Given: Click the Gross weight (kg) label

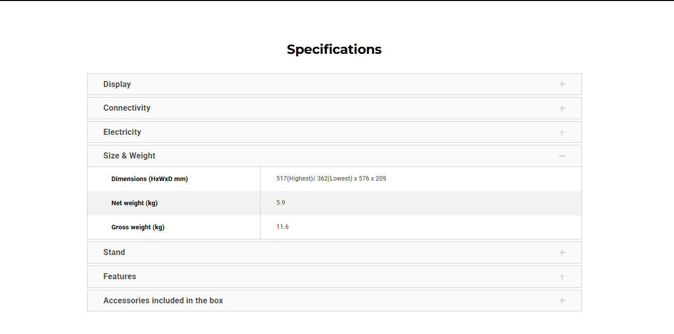Looking at the screenshot, I should [138, 227].
